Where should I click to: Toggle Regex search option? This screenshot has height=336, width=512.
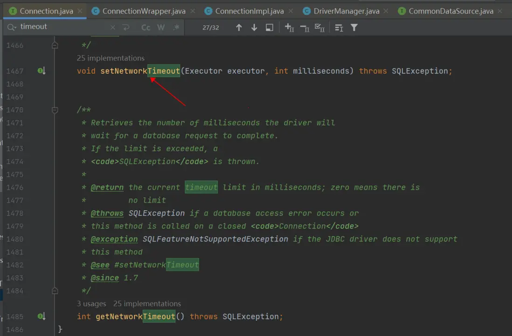[176, 28]
